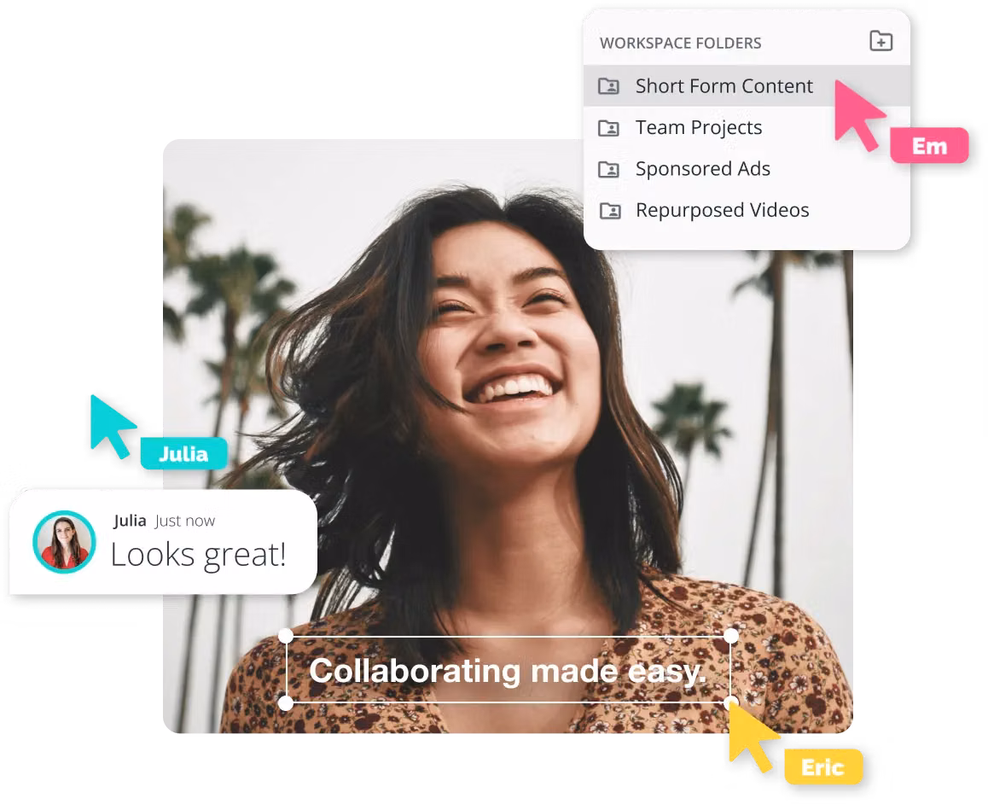
Task: Open the Team Projects folder
Action: tap(698, 128)
